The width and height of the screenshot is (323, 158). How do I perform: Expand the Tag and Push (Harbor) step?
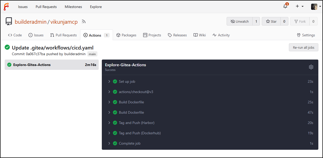tap(136, 123)
